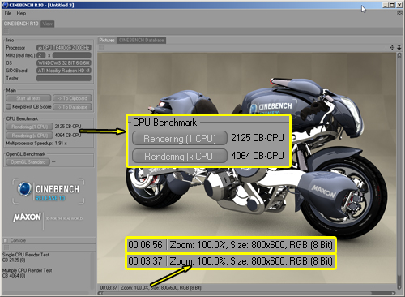Click the CINEBENCH Release 10 logo
Screen dimensions: 405x297
click(49, 192)
